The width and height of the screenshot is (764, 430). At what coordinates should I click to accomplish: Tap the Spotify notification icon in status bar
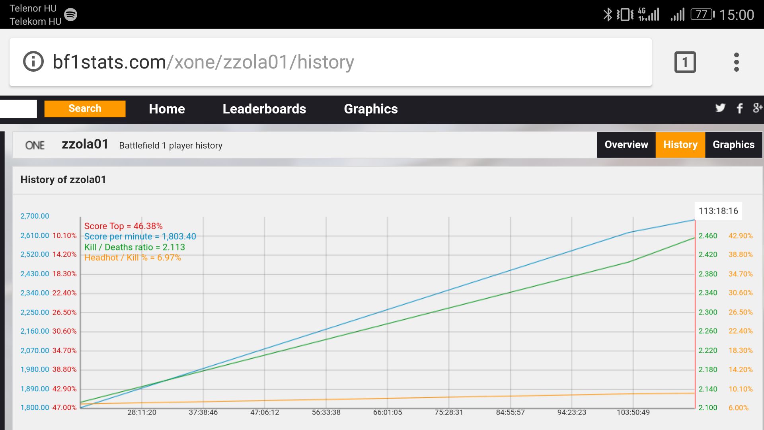pyautogui.click(x=70, y=15)
